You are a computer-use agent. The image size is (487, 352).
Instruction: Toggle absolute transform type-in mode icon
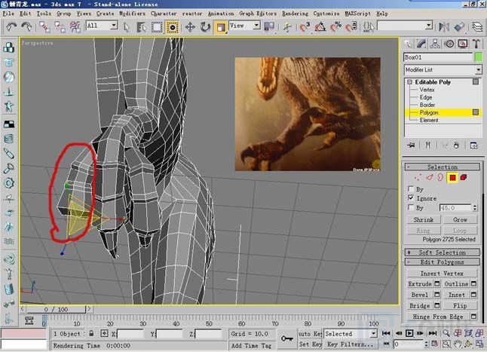(x=104, y=333)
